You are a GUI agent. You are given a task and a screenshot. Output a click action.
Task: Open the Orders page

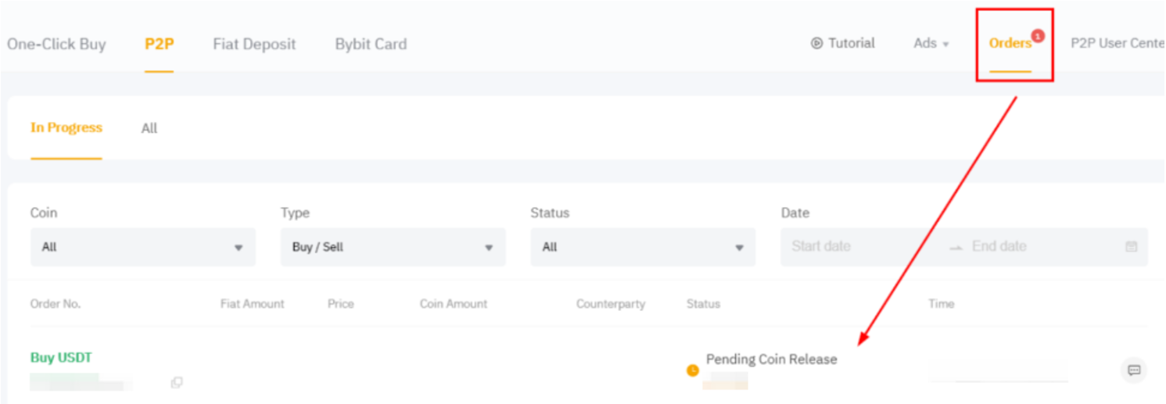1010,44
